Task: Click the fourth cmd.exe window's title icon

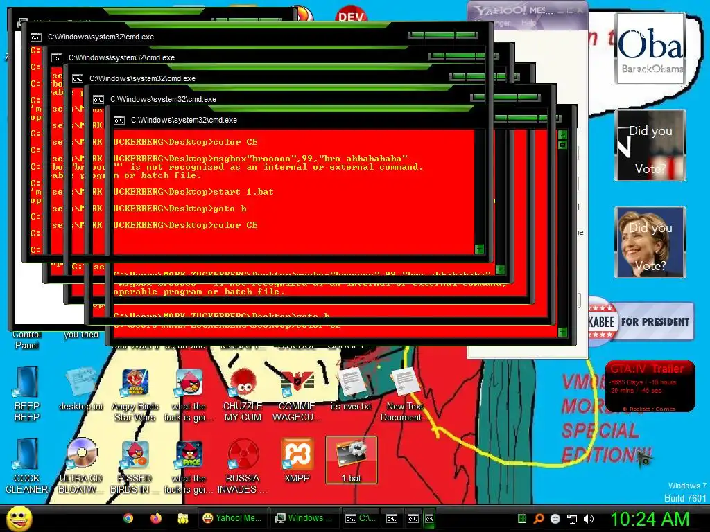Action: click(98, 100)
